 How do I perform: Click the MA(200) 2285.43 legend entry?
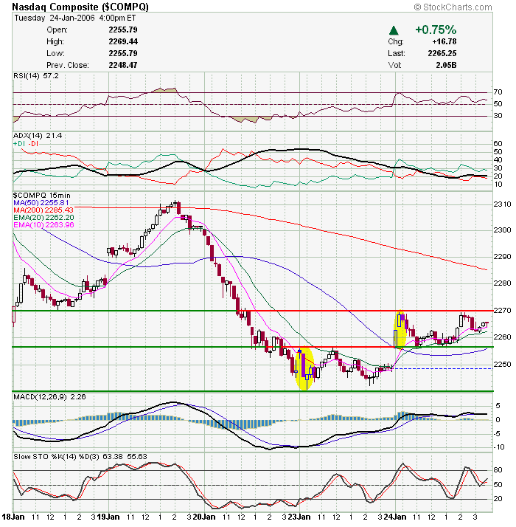pyautogui.click(x=43, y=210)
